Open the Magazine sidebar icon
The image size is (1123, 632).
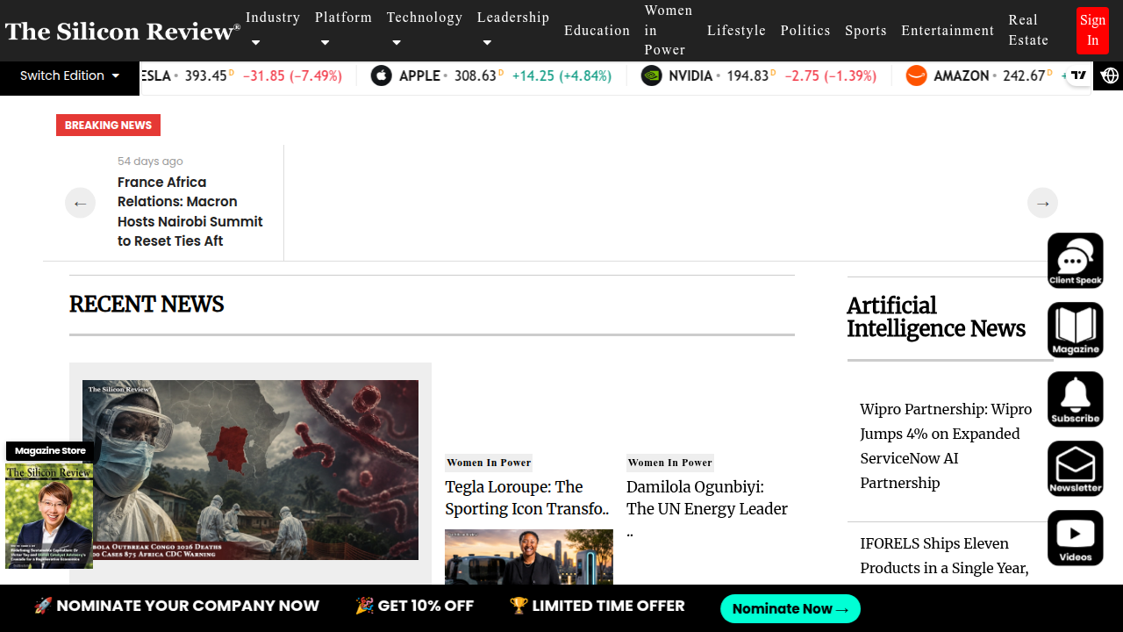tap(1076, 330)
